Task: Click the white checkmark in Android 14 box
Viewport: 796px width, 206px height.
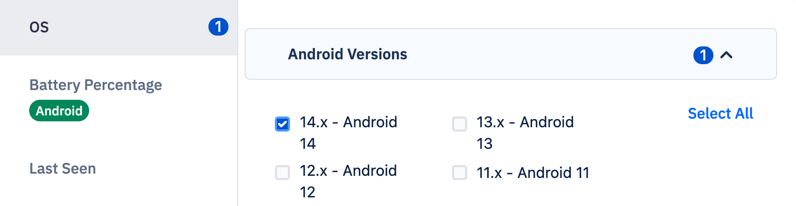Action: [x=282, y=125]
